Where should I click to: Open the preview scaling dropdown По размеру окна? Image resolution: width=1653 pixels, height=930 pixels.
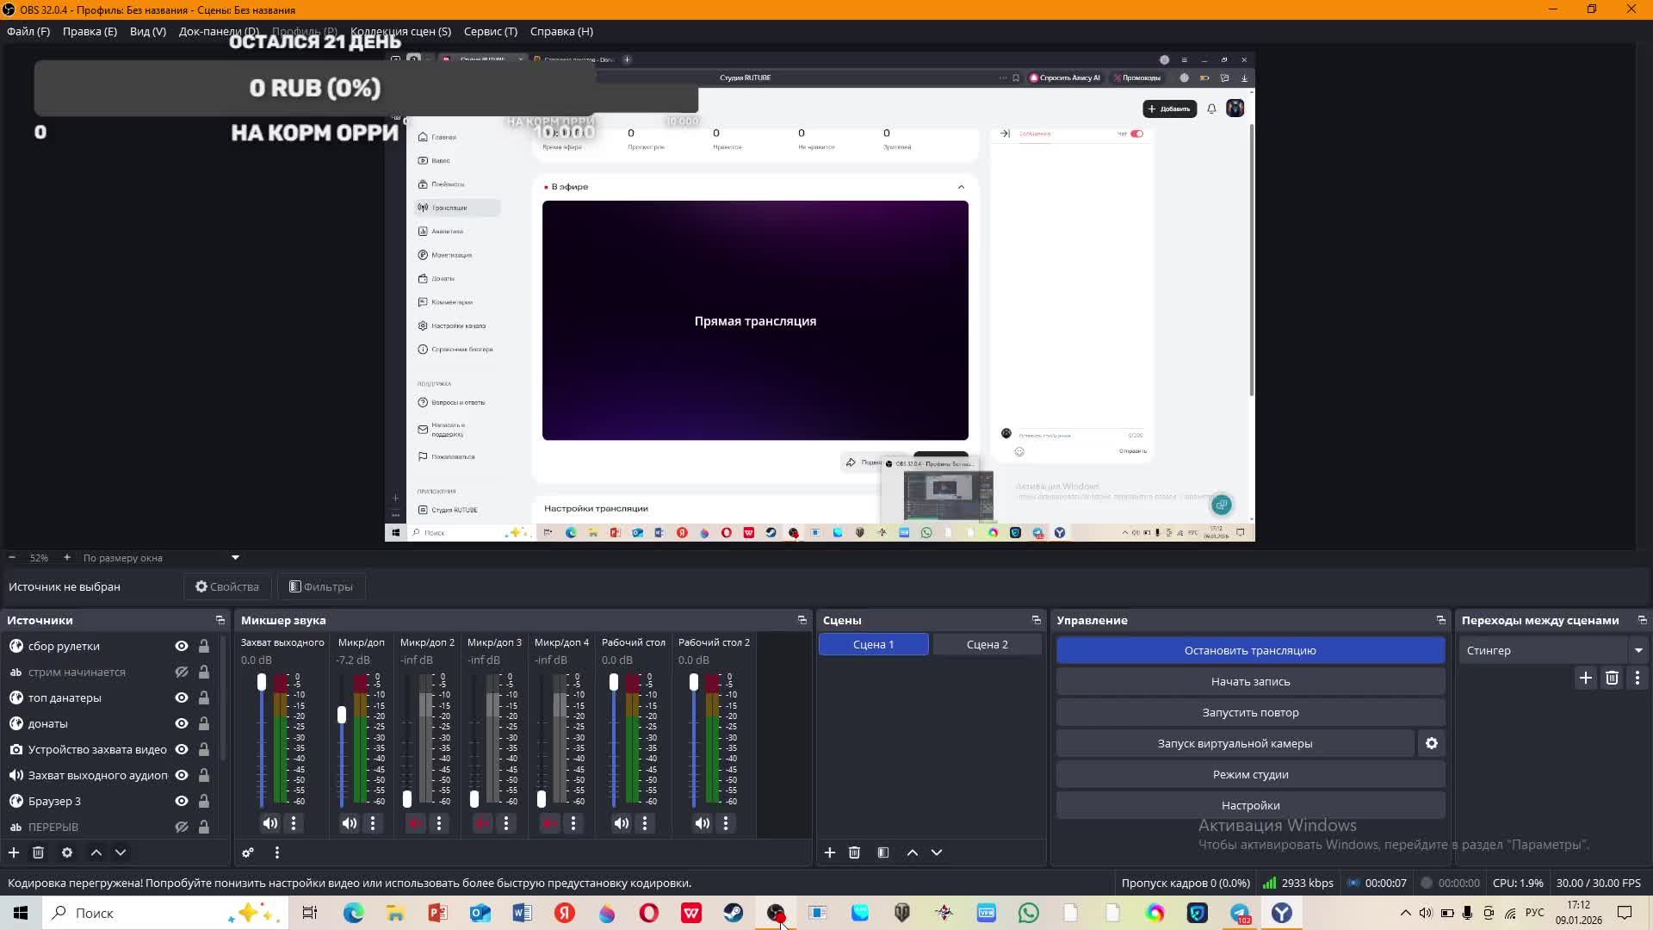pos(160,558)
